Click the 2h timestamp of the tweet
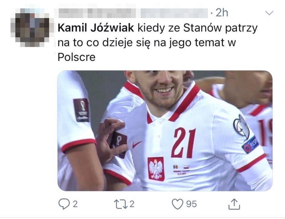The image size is (285, 219). tap(221, 13)
